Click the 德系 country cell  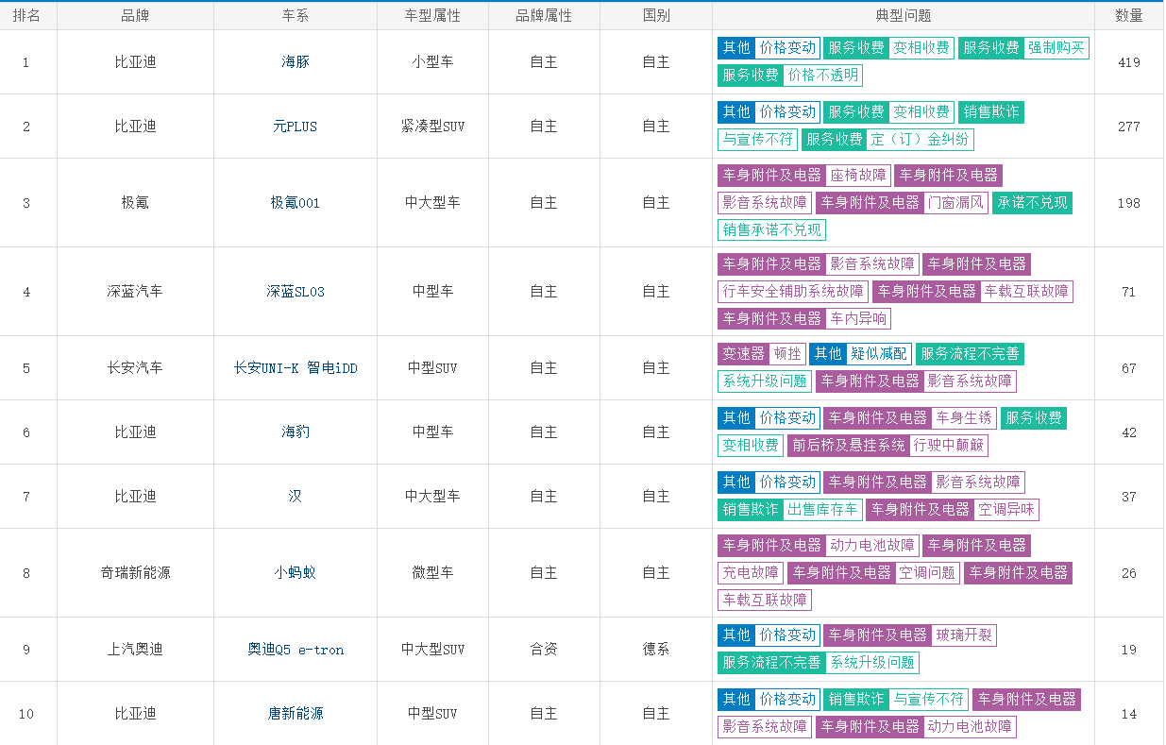click(656, 650)
